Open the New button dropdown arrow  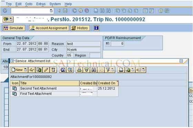click(x=26, y=70)
